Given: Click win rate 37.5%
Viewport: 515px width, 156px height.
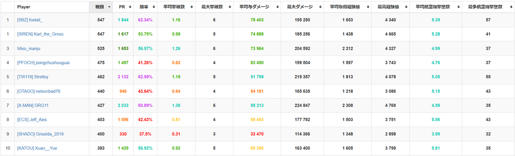Looking at the screenshot, I should [145, 134].
